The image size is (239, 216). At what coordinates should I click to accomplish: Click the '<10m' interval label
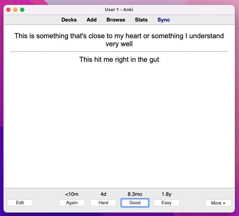point(72,194)
